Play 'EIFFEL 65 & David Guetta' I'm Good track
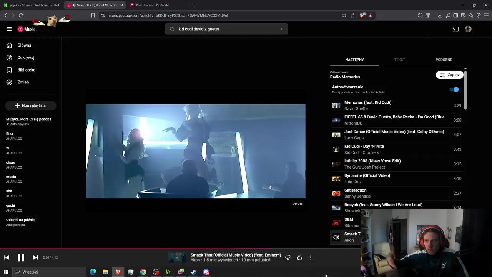This screenshot has width=492, height=277. click(x=397, y=120)
